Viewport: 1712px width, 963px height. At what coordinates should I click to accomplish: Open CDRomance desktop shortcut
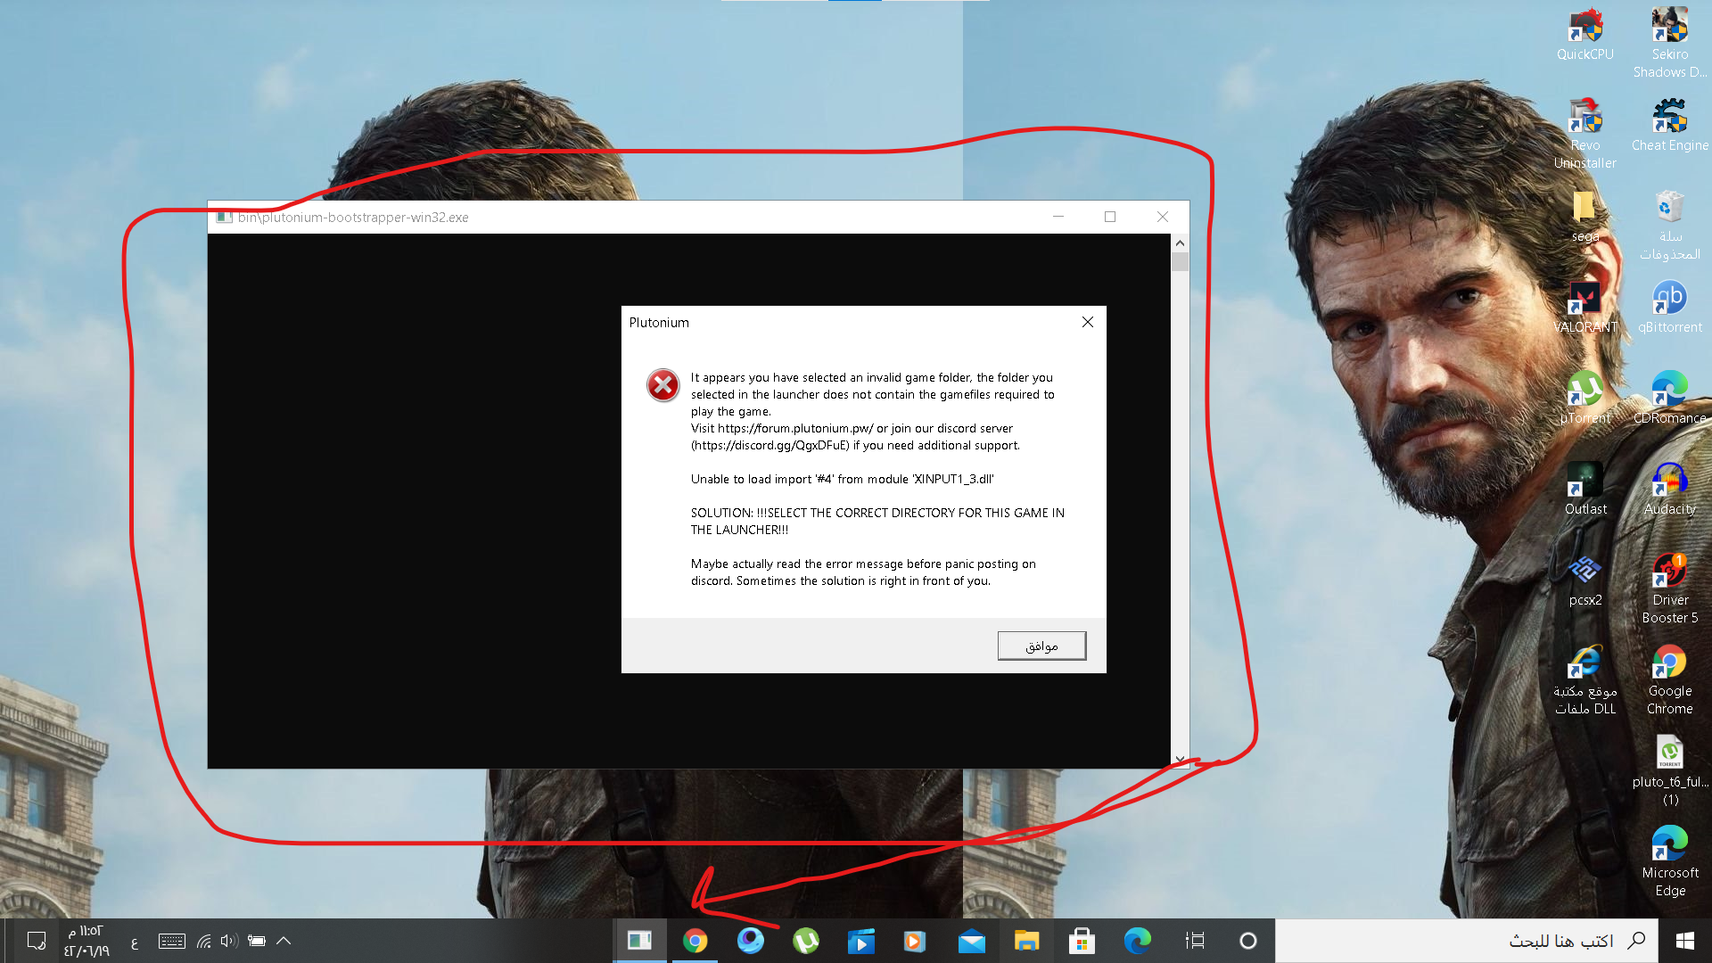coord(1669,398)
